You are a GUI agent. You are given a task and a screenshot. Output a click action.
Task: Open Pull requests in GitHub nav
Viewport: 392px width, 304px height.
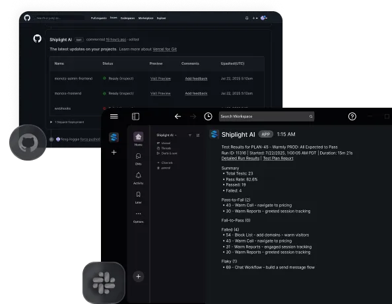pos(98,18)
